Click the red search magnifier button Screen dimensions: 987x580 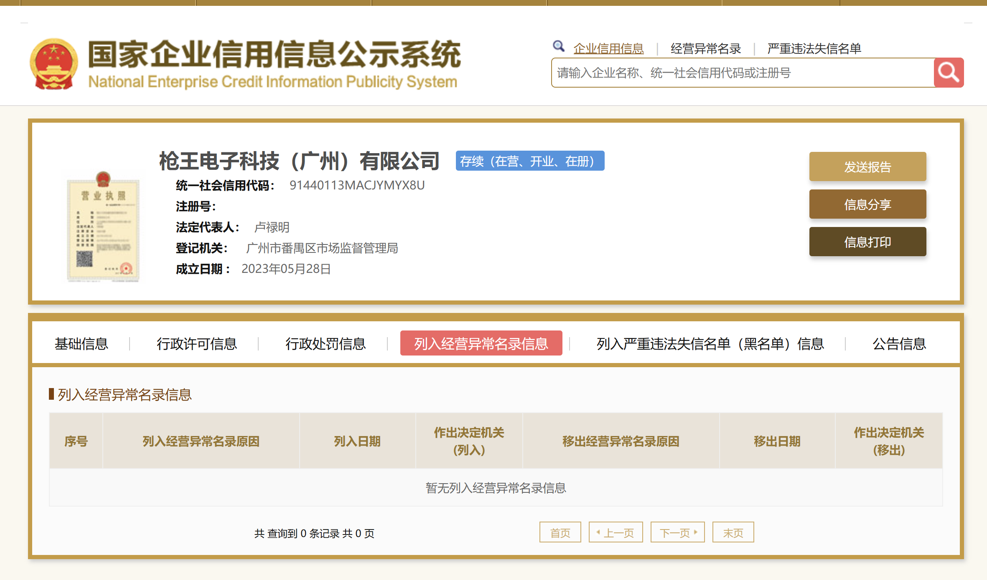(x=949, y=73)
